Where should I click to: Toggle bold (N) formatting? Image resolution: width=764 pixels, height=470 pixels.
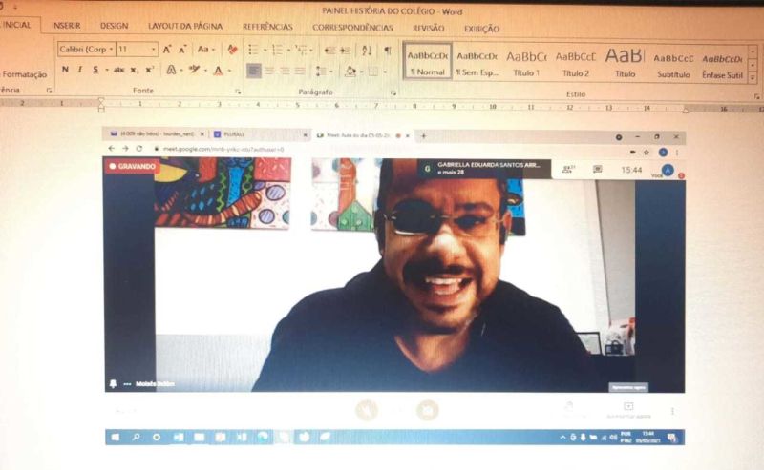[65, 70]
